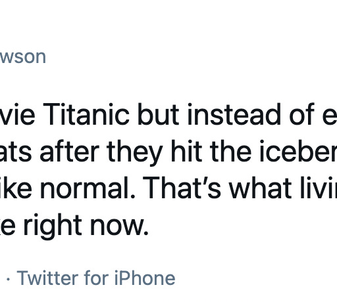Click the word "That's" in the tweet
Image resolution: width=337 pixels, height=302 pixels.
(182, 188)
